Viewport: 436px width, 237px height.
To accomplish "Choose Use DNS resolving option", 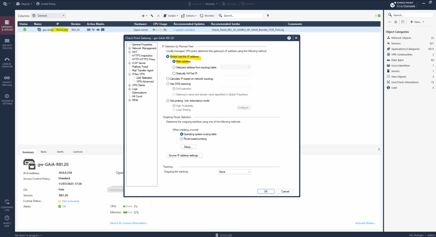I will click(x=168, y=84).
